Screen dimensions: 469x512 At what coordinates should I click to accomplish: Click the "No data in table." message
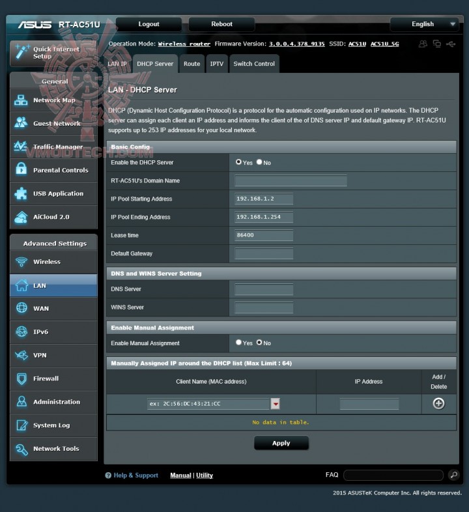click(x=281, y=422)
